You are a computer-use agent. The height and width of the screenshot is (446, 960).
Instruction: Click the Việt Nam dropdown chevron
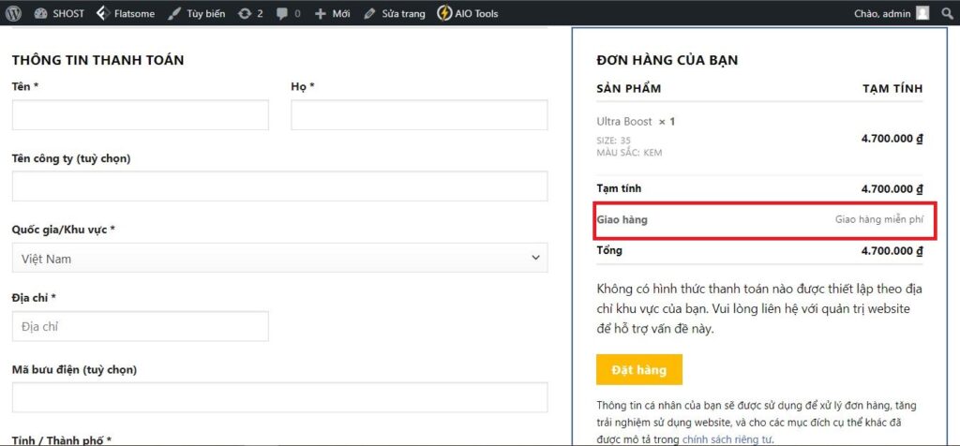(x=535, y=258)
